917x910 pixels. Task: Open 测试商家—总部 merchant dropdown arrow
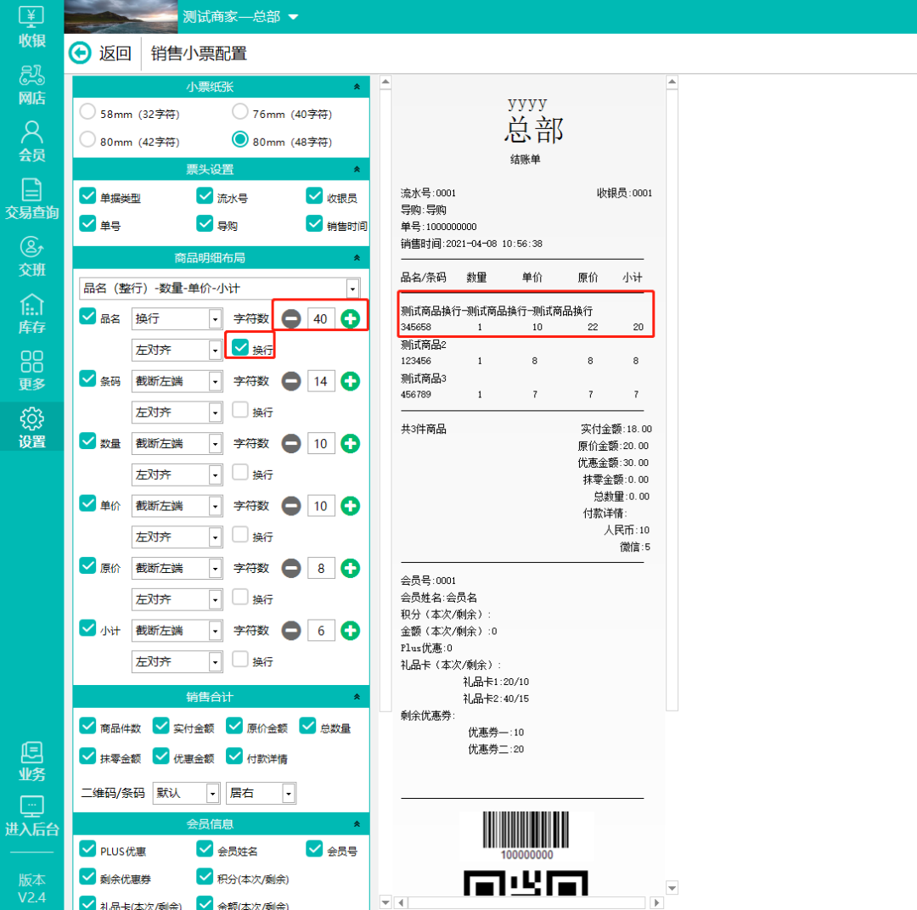[294, 17]
